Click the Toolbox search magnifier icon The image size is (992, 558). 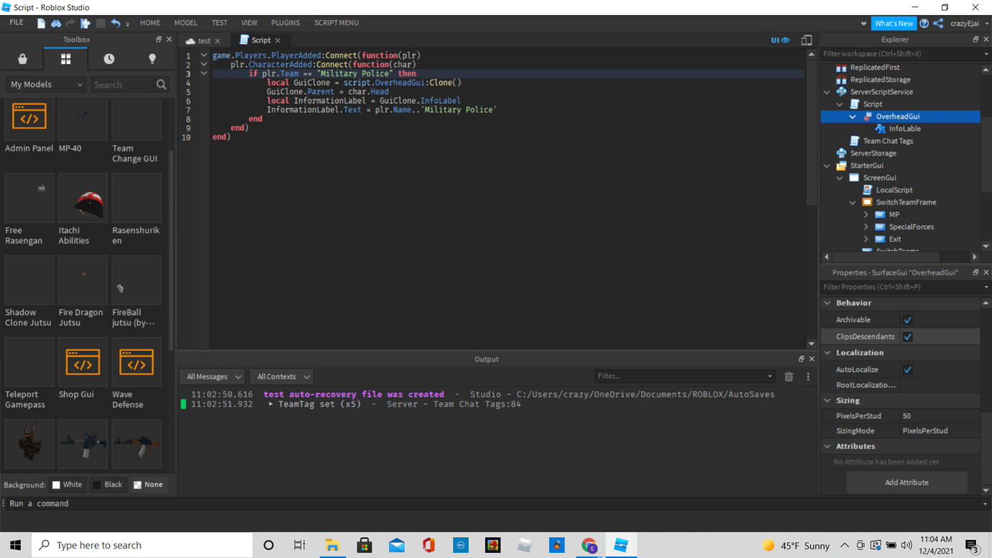[x=162, y=85]
